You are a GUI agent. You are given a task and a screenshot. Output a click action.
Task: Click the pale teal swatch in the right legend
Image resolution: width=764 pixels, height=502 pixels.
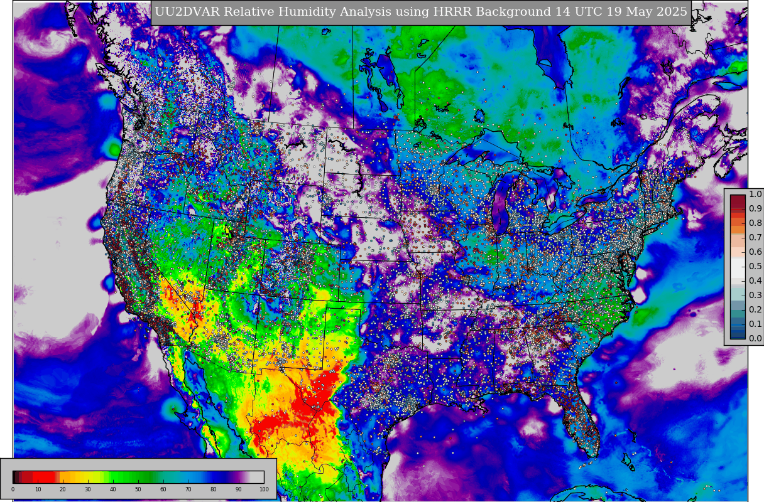click(738, 294)
